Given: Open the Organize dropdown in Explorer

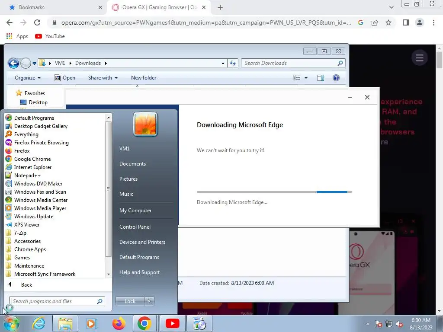Looking at the screenshot, I should pyautogui.click(x=28, y=78).
